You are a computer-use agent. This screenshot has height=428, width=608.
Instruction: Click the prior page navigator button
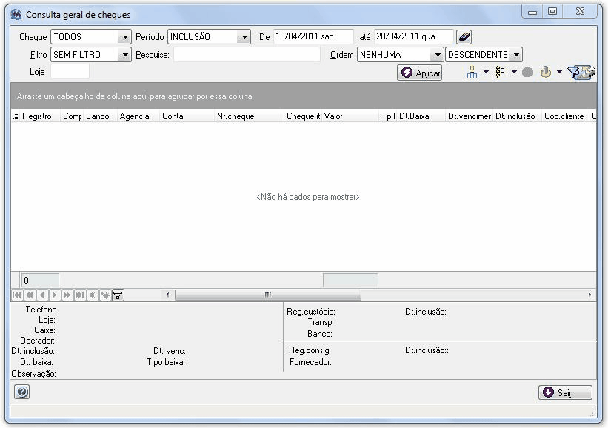click(29, 295)
